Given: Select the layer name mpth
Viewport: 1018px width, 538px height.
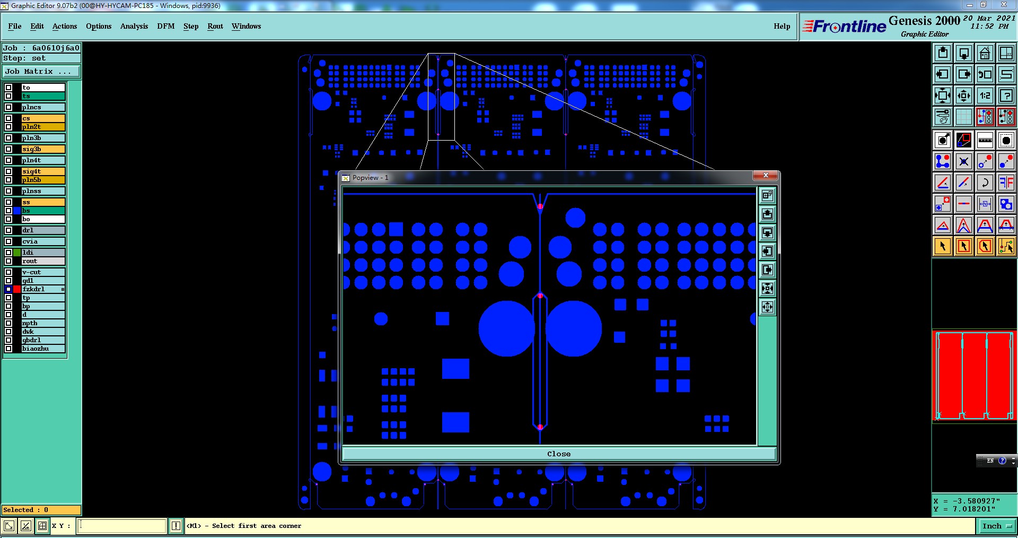Looking at the screenshot, I should [43, 323].
